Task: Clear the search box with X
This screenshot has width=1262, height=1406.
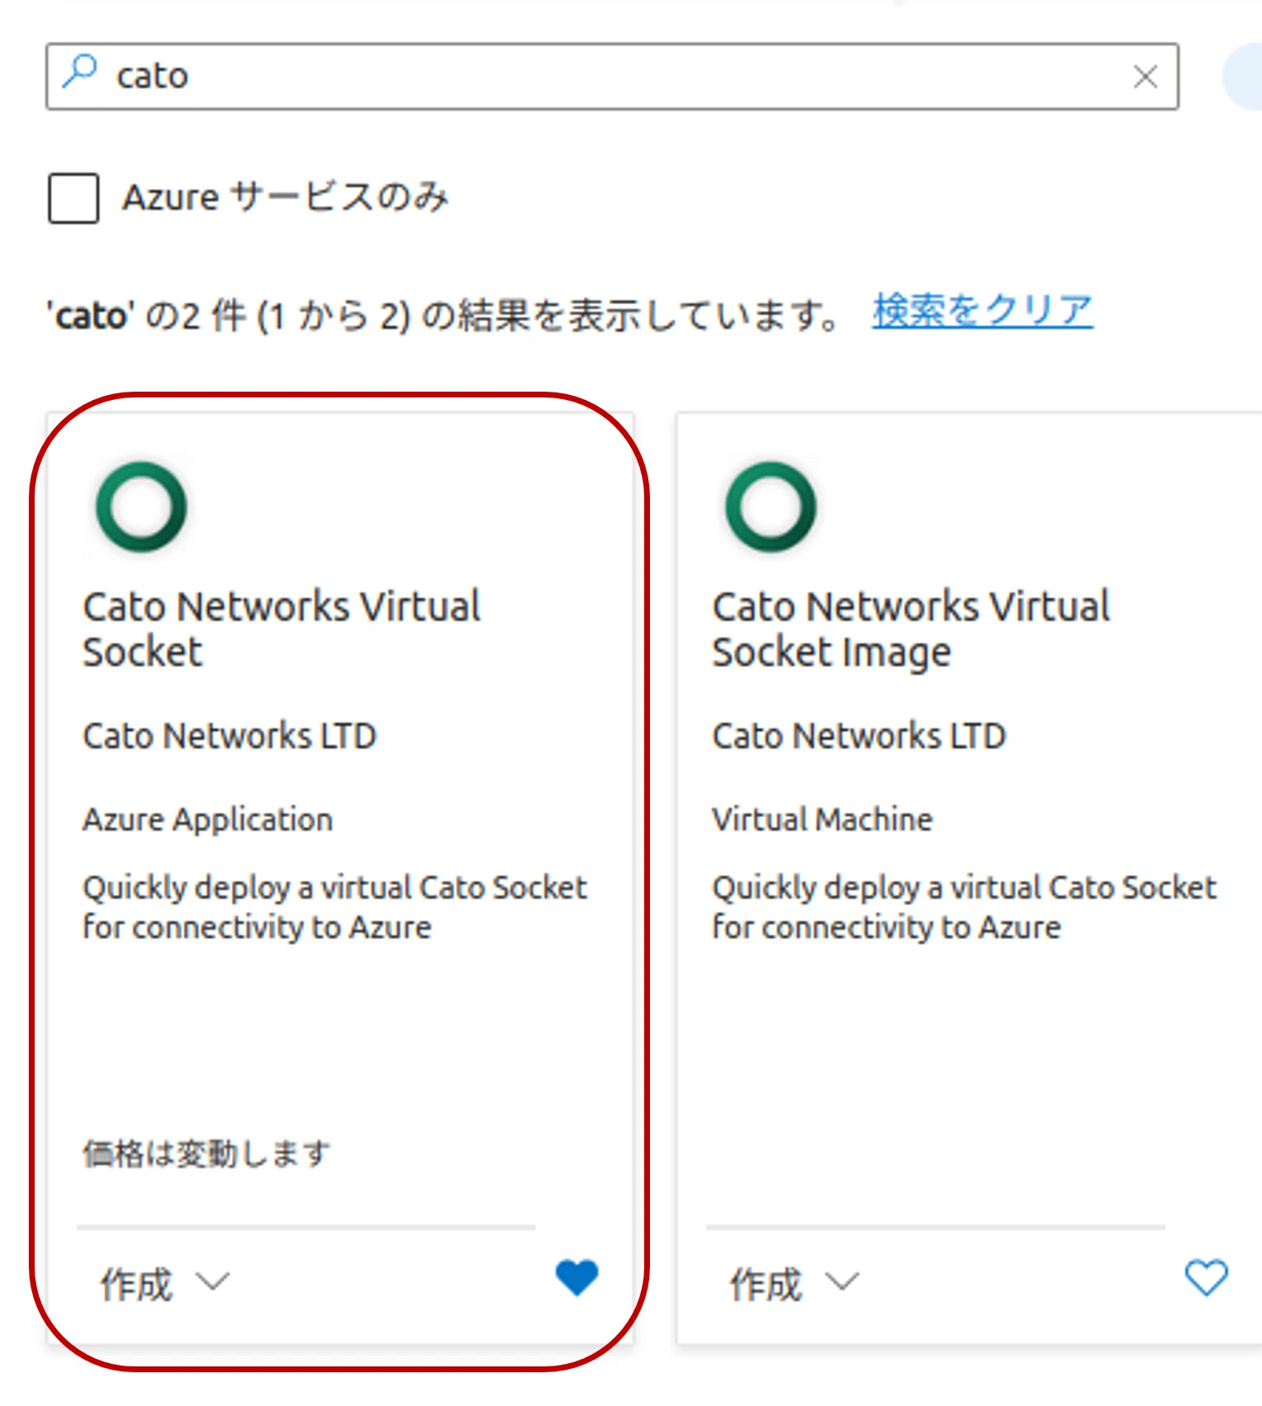Action: [x=1145, y=77]
